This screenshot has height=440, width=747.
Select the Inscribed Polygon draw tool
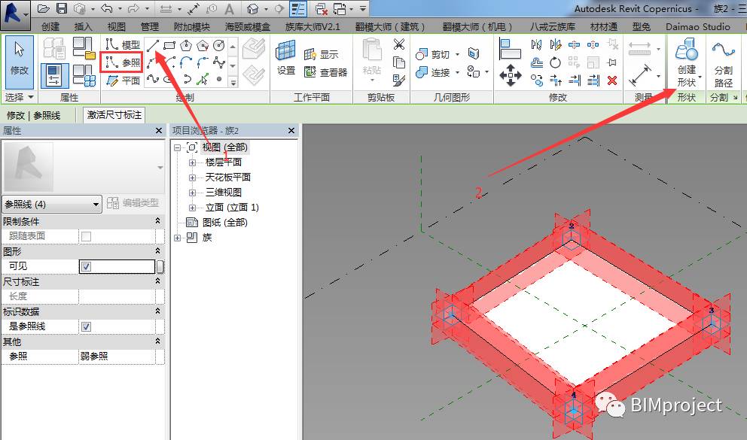(x=186, y=46)
